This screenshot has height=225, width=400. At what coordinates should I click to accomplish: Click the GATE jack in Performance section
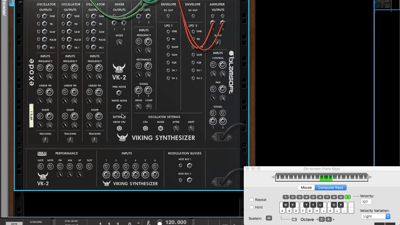tap(41, 167)
